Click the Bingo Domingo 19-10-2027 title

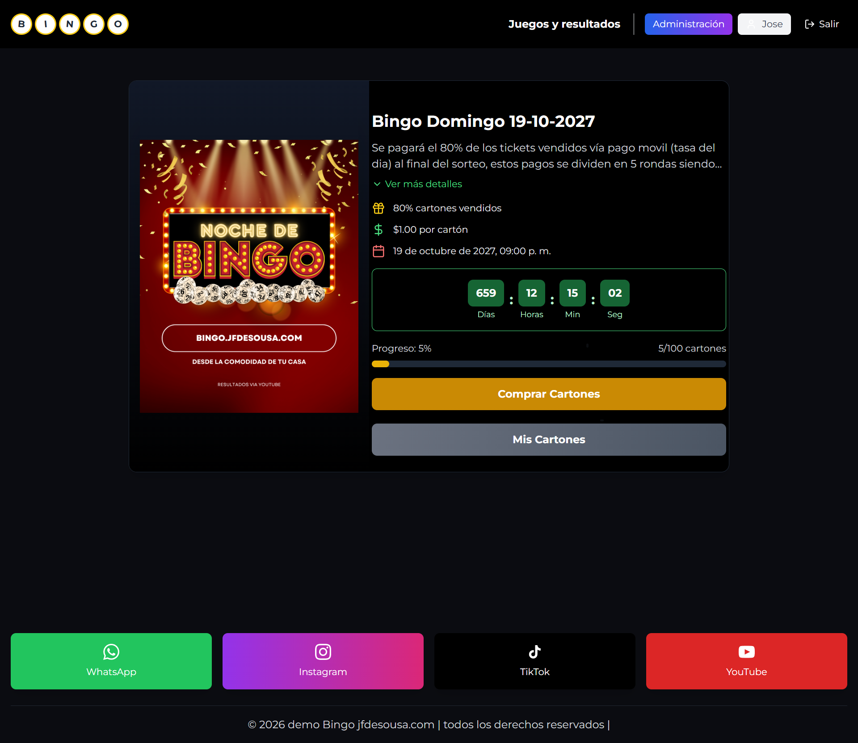483,121
